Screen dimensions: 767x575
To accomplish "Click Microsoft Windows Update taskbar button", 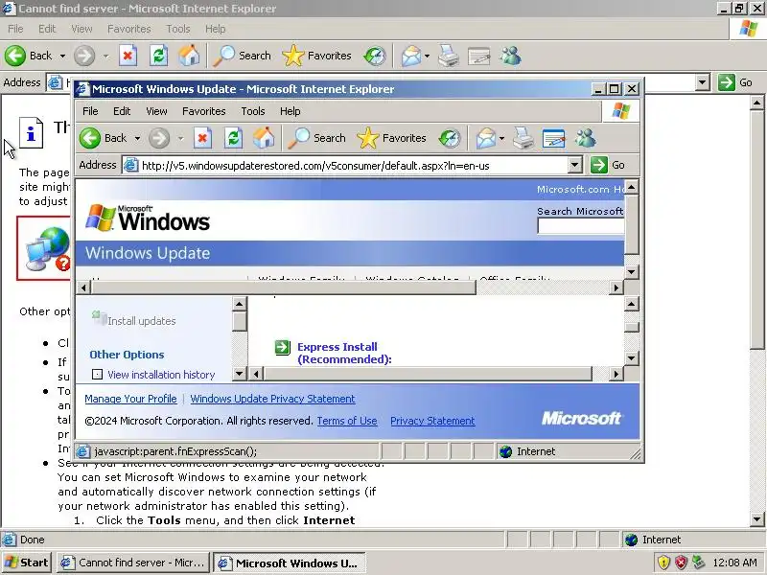I will [x=290, y=563].
